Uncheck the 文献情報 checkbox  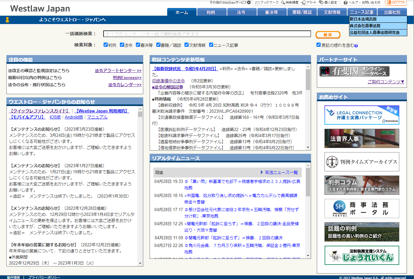186,45
